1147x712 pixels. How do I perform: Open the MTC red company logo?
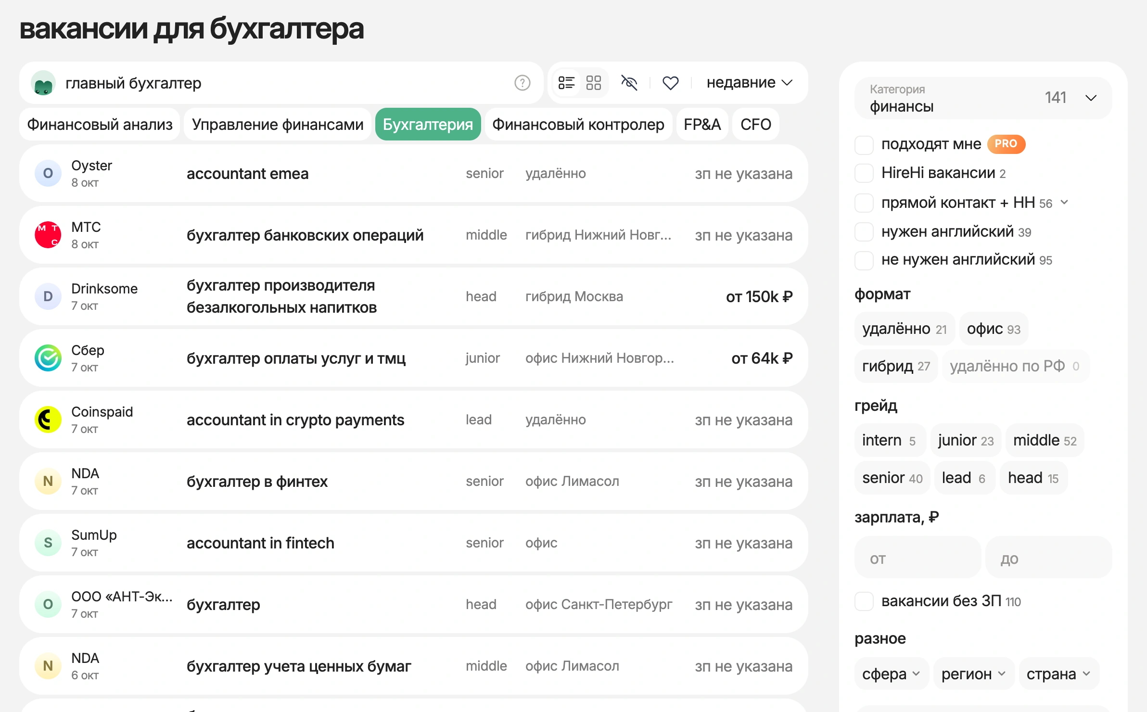(x=48, y=235)
